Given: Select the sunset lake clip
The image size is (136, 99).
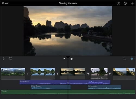Looking at the screenshot, I should 73,74.
